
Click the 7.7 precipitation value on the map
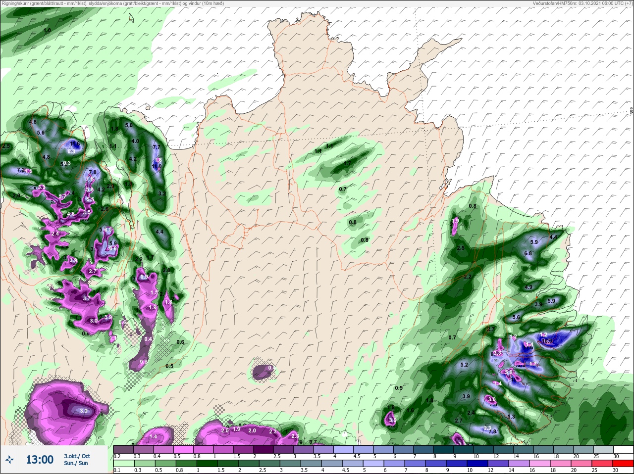(x=157, y=147)
